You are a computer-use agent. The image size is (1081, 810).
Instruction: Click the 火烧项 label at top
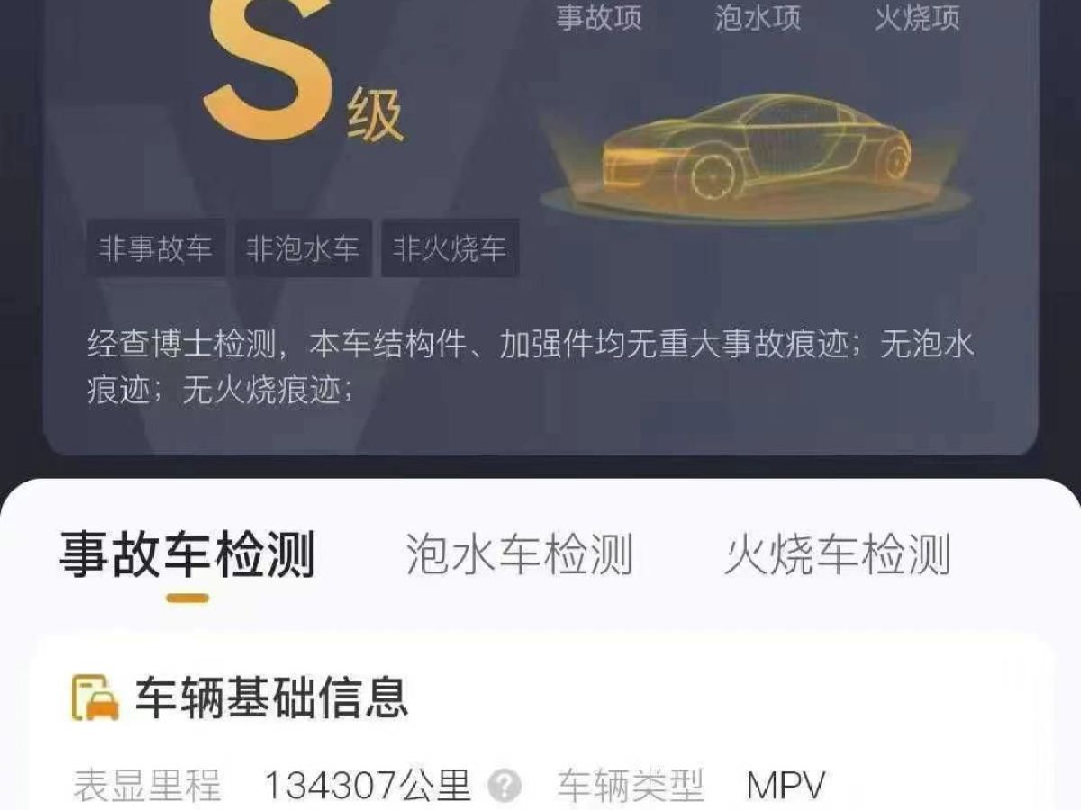click(x=917, y=18)
